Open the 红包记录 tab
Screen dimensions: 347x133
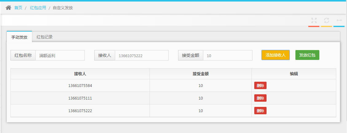pos(45,37)
